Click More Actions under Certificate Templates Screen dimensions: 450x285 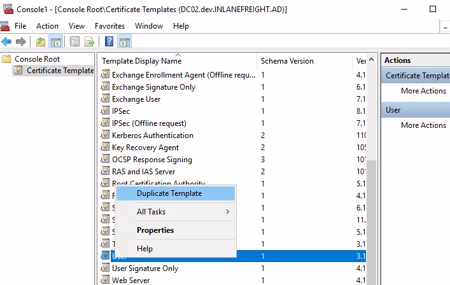coord(423,91)
